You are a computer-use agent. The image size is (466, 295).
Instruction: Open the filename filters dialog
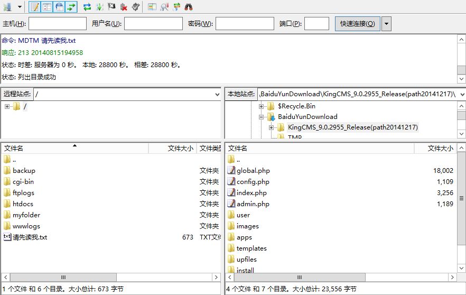coord(164,6)
